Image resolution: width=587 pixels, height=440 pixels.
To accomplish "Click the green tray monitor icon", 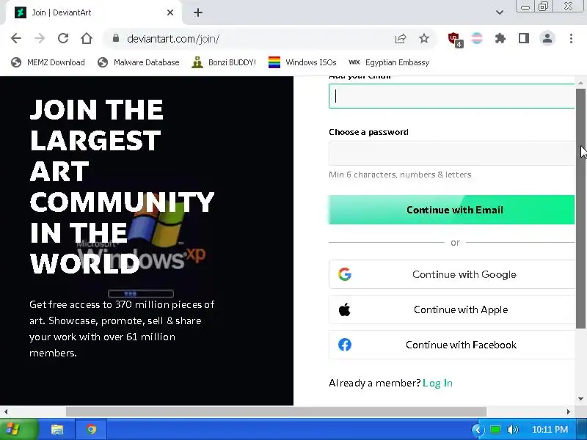I will (495, 430).
